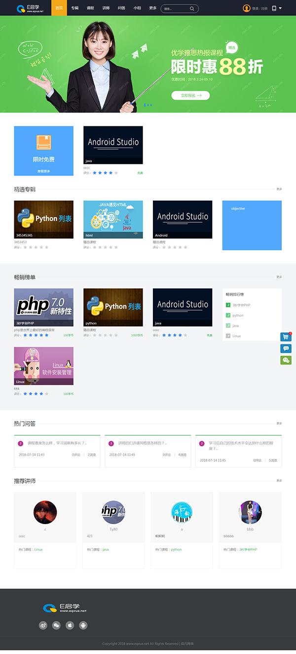Open question 讲师的们讲课风格是怎样的
Viewport: 296px width, 654px height.
tap(142, 443)
